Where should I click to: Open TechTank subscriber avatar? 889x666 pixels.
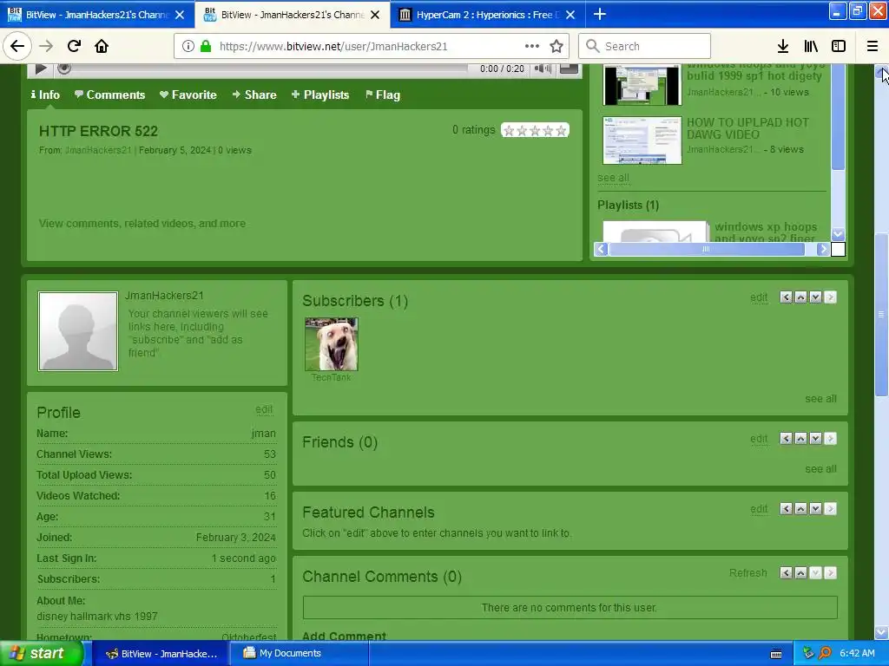coord(331,343)
